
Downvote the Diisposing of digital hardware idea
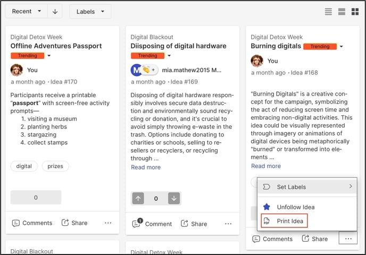pyautogui.click(x=174, y=198)
